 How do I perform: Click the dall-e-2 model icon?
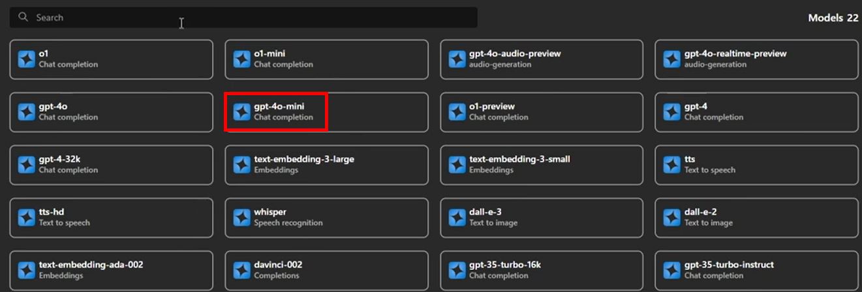672,218
